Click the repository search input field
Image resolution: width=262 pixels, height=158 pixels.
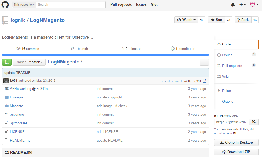pyautogui.click(x=71, y=5)
